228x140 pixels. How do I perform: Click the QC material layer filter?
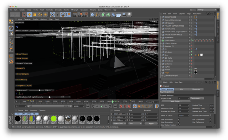[35, 114]
